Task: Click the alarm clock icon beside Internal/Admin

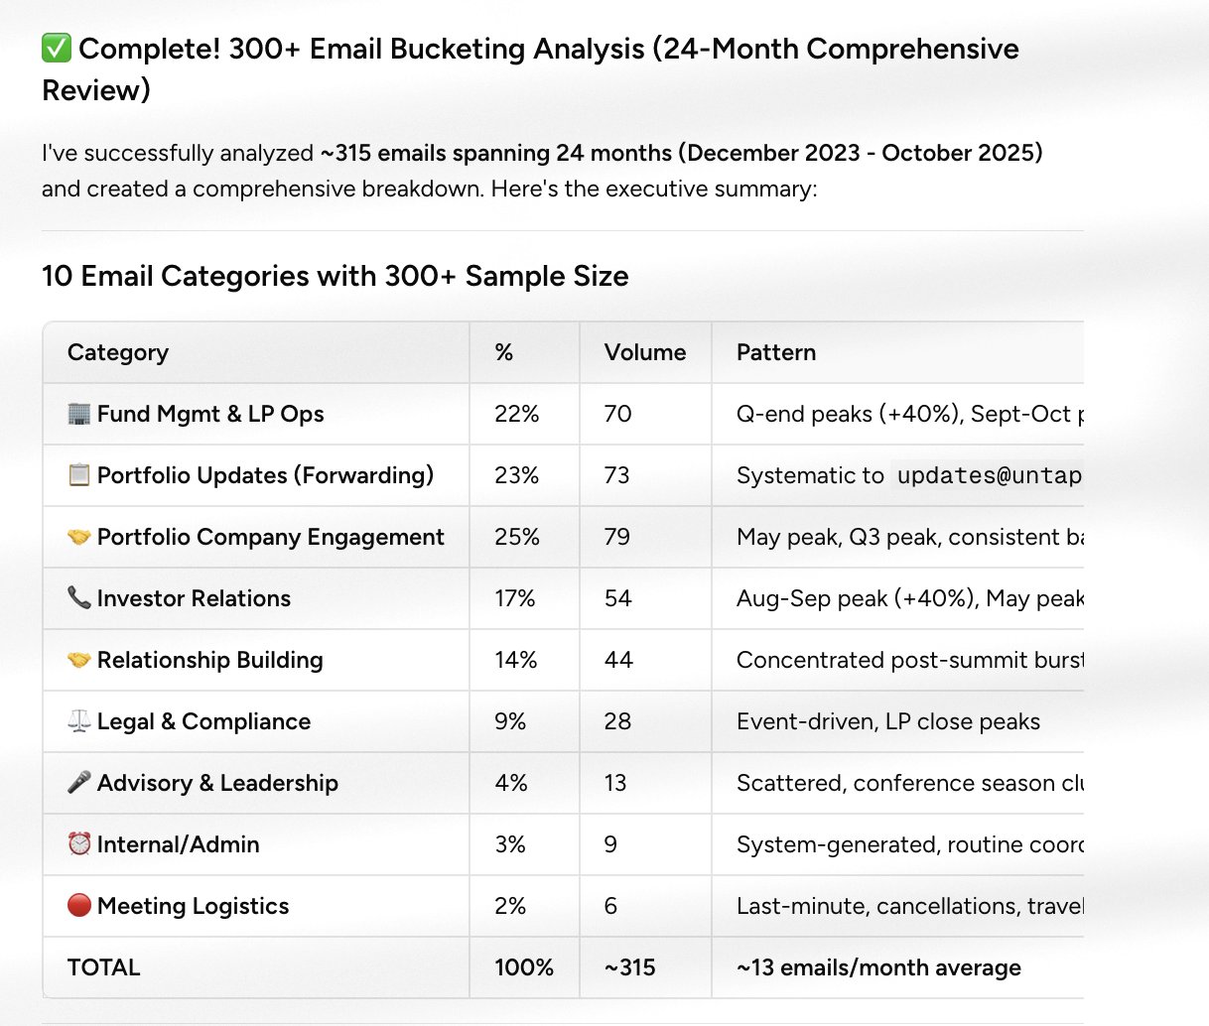Action: pyautogui.click(x=78, y=844)
